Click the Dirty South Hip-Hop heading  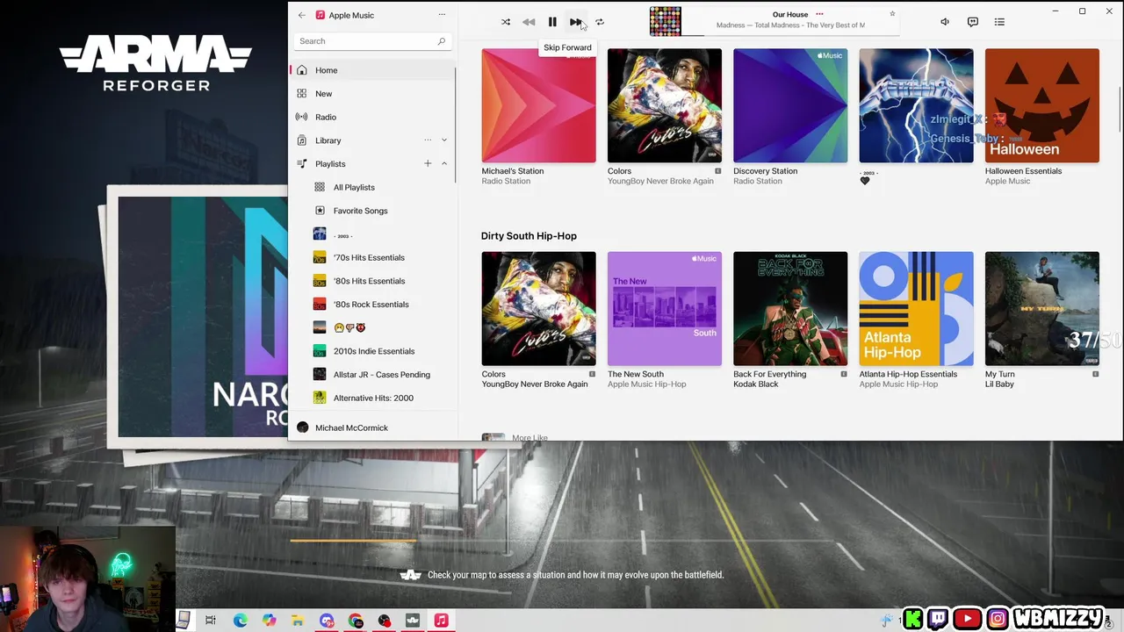tap(529, 236)
